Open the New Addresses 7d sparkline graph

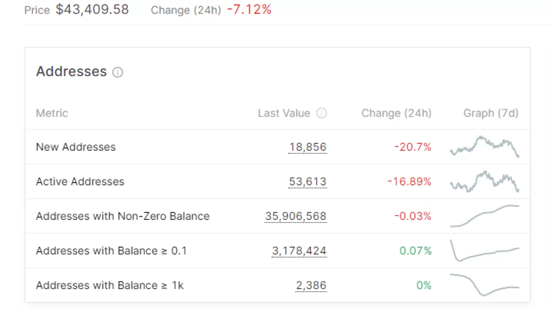(484, 147)
